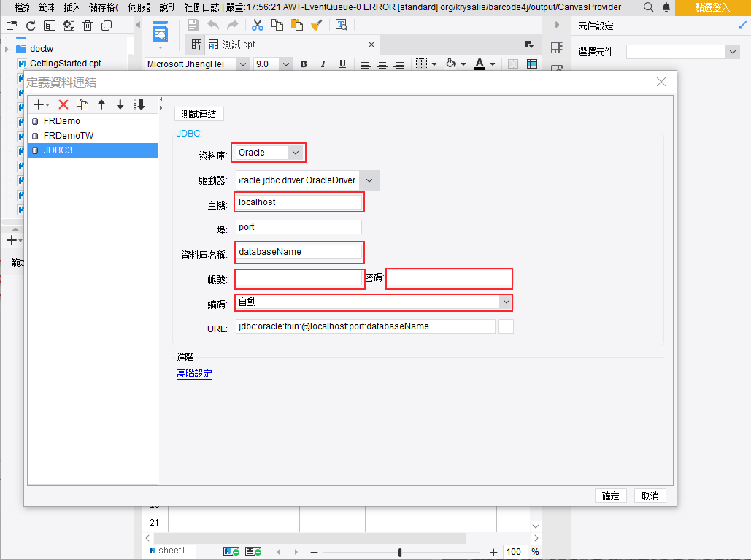Delete the JDBC3 connection
Screen dimensions: 751x560
click(63, 104)
